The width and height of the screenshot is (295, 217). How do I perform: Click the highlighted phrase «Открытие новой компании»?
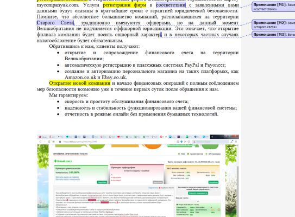pyautogui.click(x=80, y=83)
